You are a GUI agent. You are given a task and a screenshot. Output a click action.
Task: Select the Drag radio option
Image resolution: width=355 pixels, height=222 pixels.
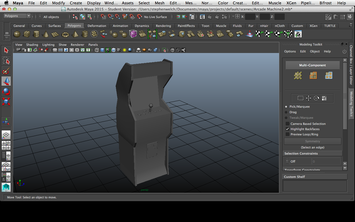click(286, 112)
